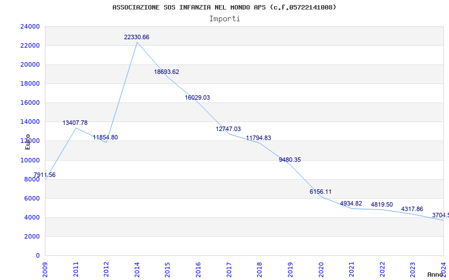Click the x-axis year 2022
The height and width of the screenshot is (280, 449).
[382, 269]
